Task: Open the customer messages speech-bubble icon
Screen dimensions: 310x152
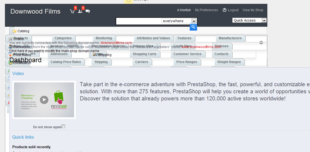Action: [88, 11]
